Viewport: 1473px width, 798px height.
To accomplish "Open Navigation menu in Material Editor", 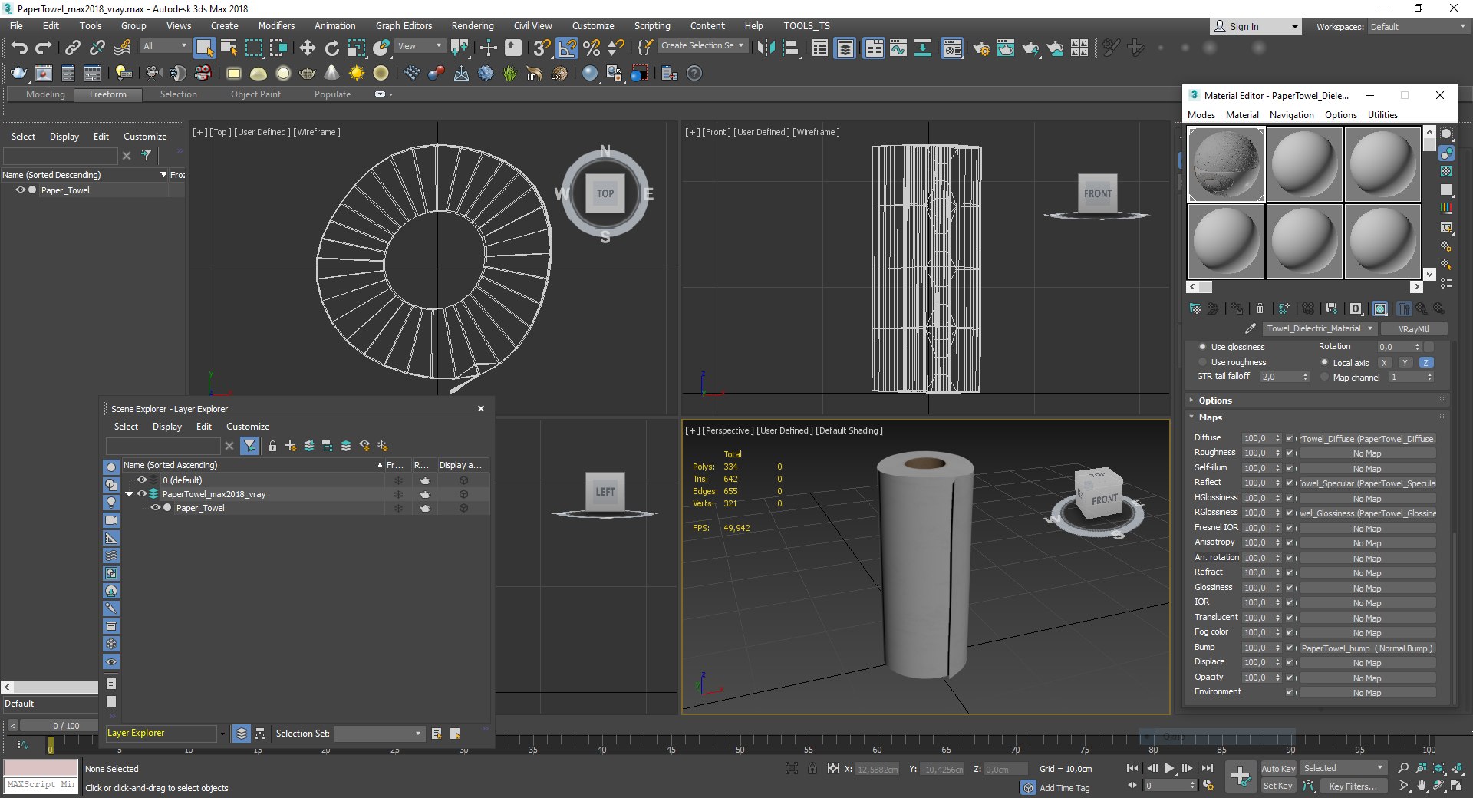I will tap(1291, 115).
